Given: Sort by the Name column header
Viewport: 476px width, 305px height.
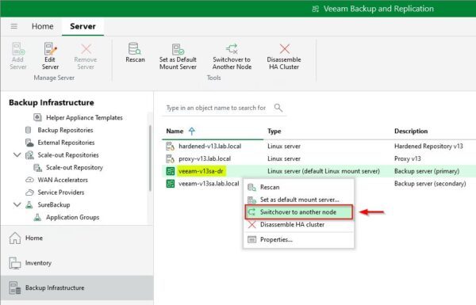Looking at the screenshot, I should 175,131.
